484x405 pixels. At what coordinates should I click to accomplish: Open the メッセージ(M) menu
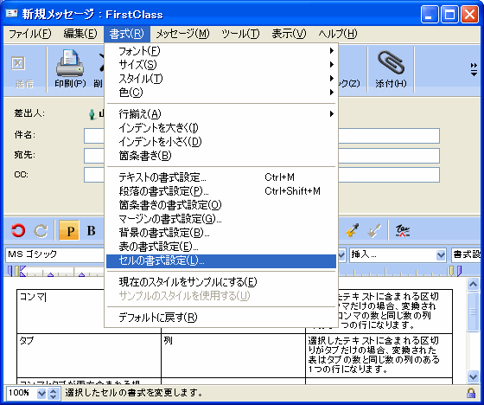point(182,34)
